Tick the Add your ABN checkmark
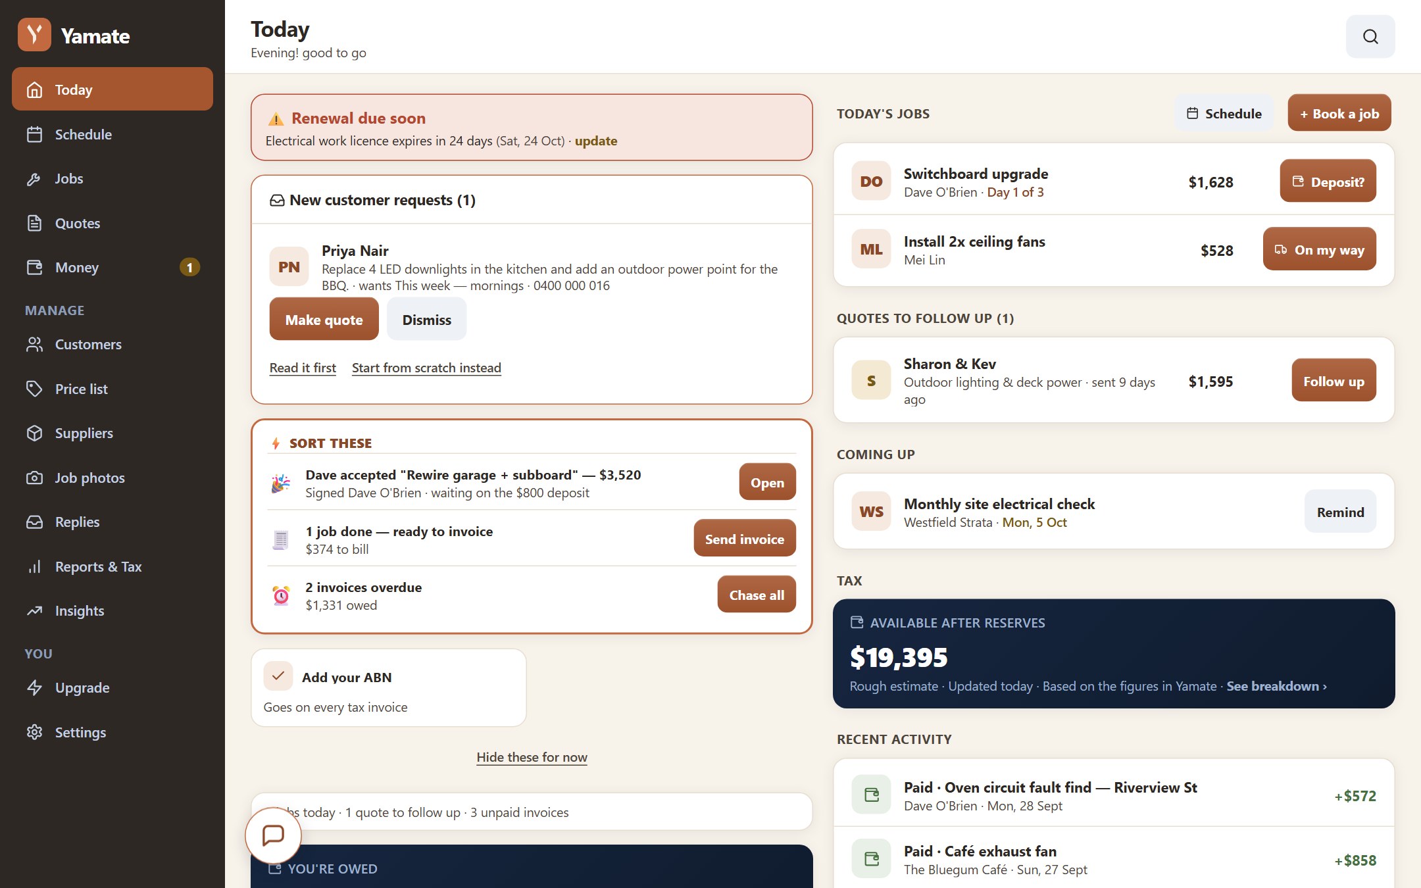The width and height of the screenshot is (1421, 888). tap(278, 676)
